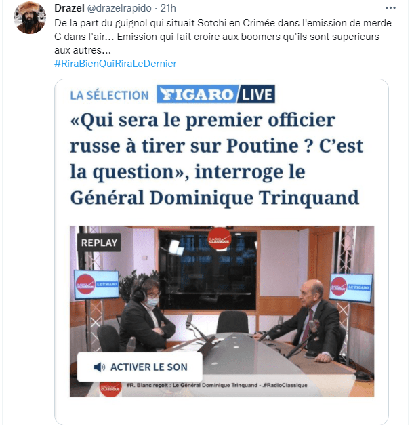412x425 pixels.
Task: Click the left studio screen showing Le Figaro
Action: [97, 284]
